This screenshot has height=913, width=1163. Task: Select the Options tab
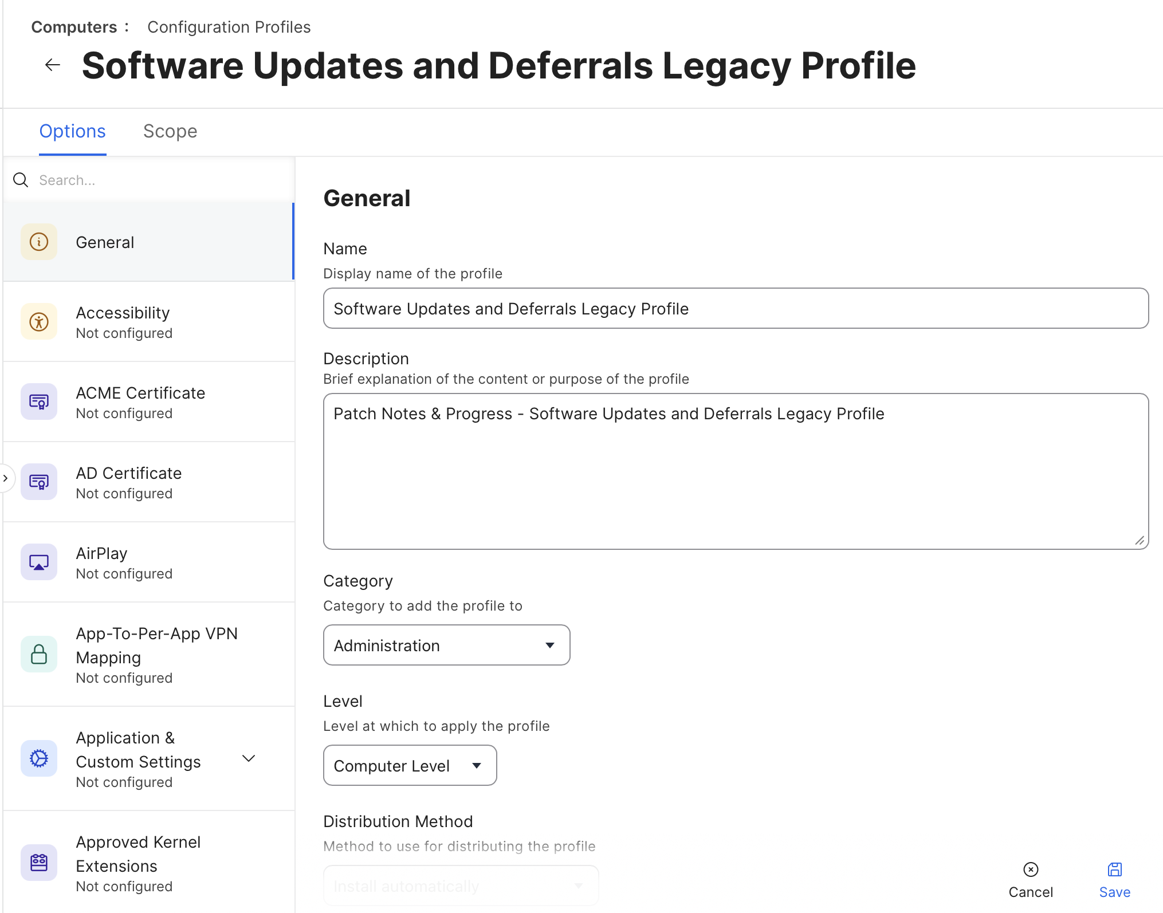click(73, 132)
